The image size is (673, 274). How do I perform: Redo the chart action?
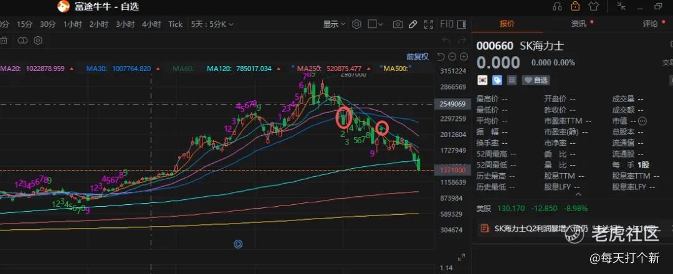click(x=462, y=40)
